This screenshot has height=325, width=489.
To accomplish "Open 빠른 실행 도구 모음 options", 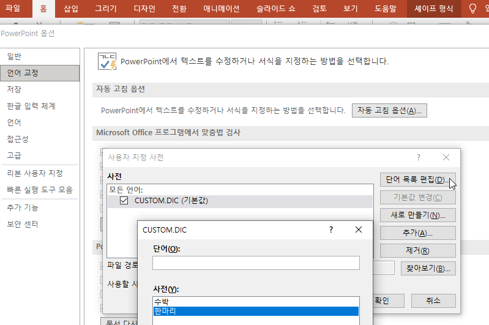I will coord(40,190).
